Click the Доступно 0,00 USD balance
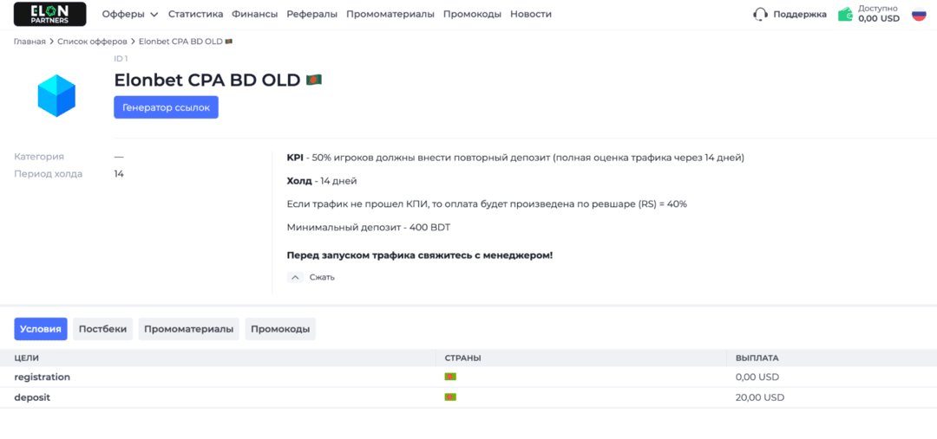Viewport: 937px width, 439px height. point(878,14)
